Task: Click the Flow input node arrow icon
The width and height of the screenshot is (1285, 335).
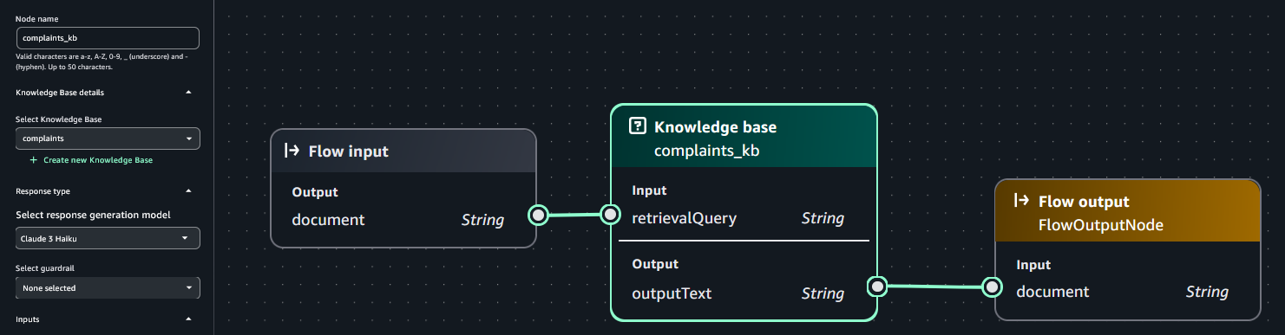Action: (x=292, y=151)
